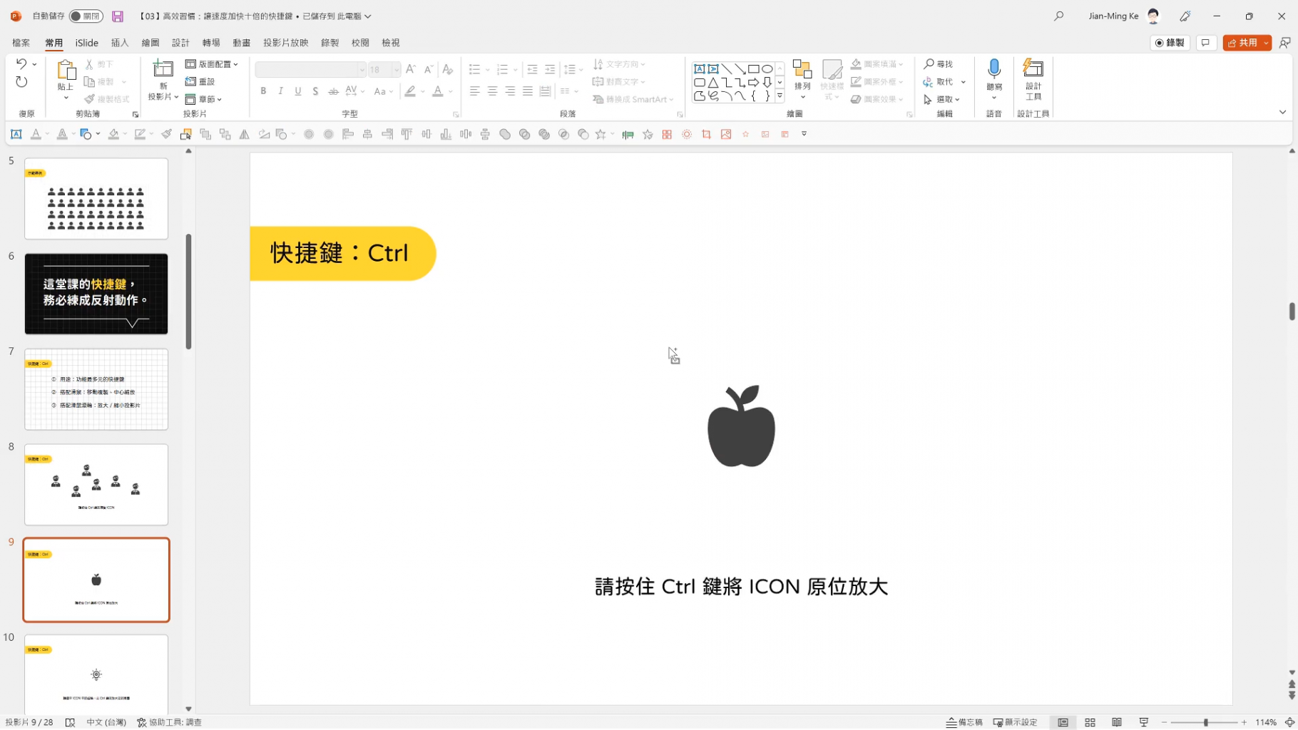Click the flip horizontal icon on drawing toolbar
The width and height of the screenshot is (1298, 730).
point(244,134)
